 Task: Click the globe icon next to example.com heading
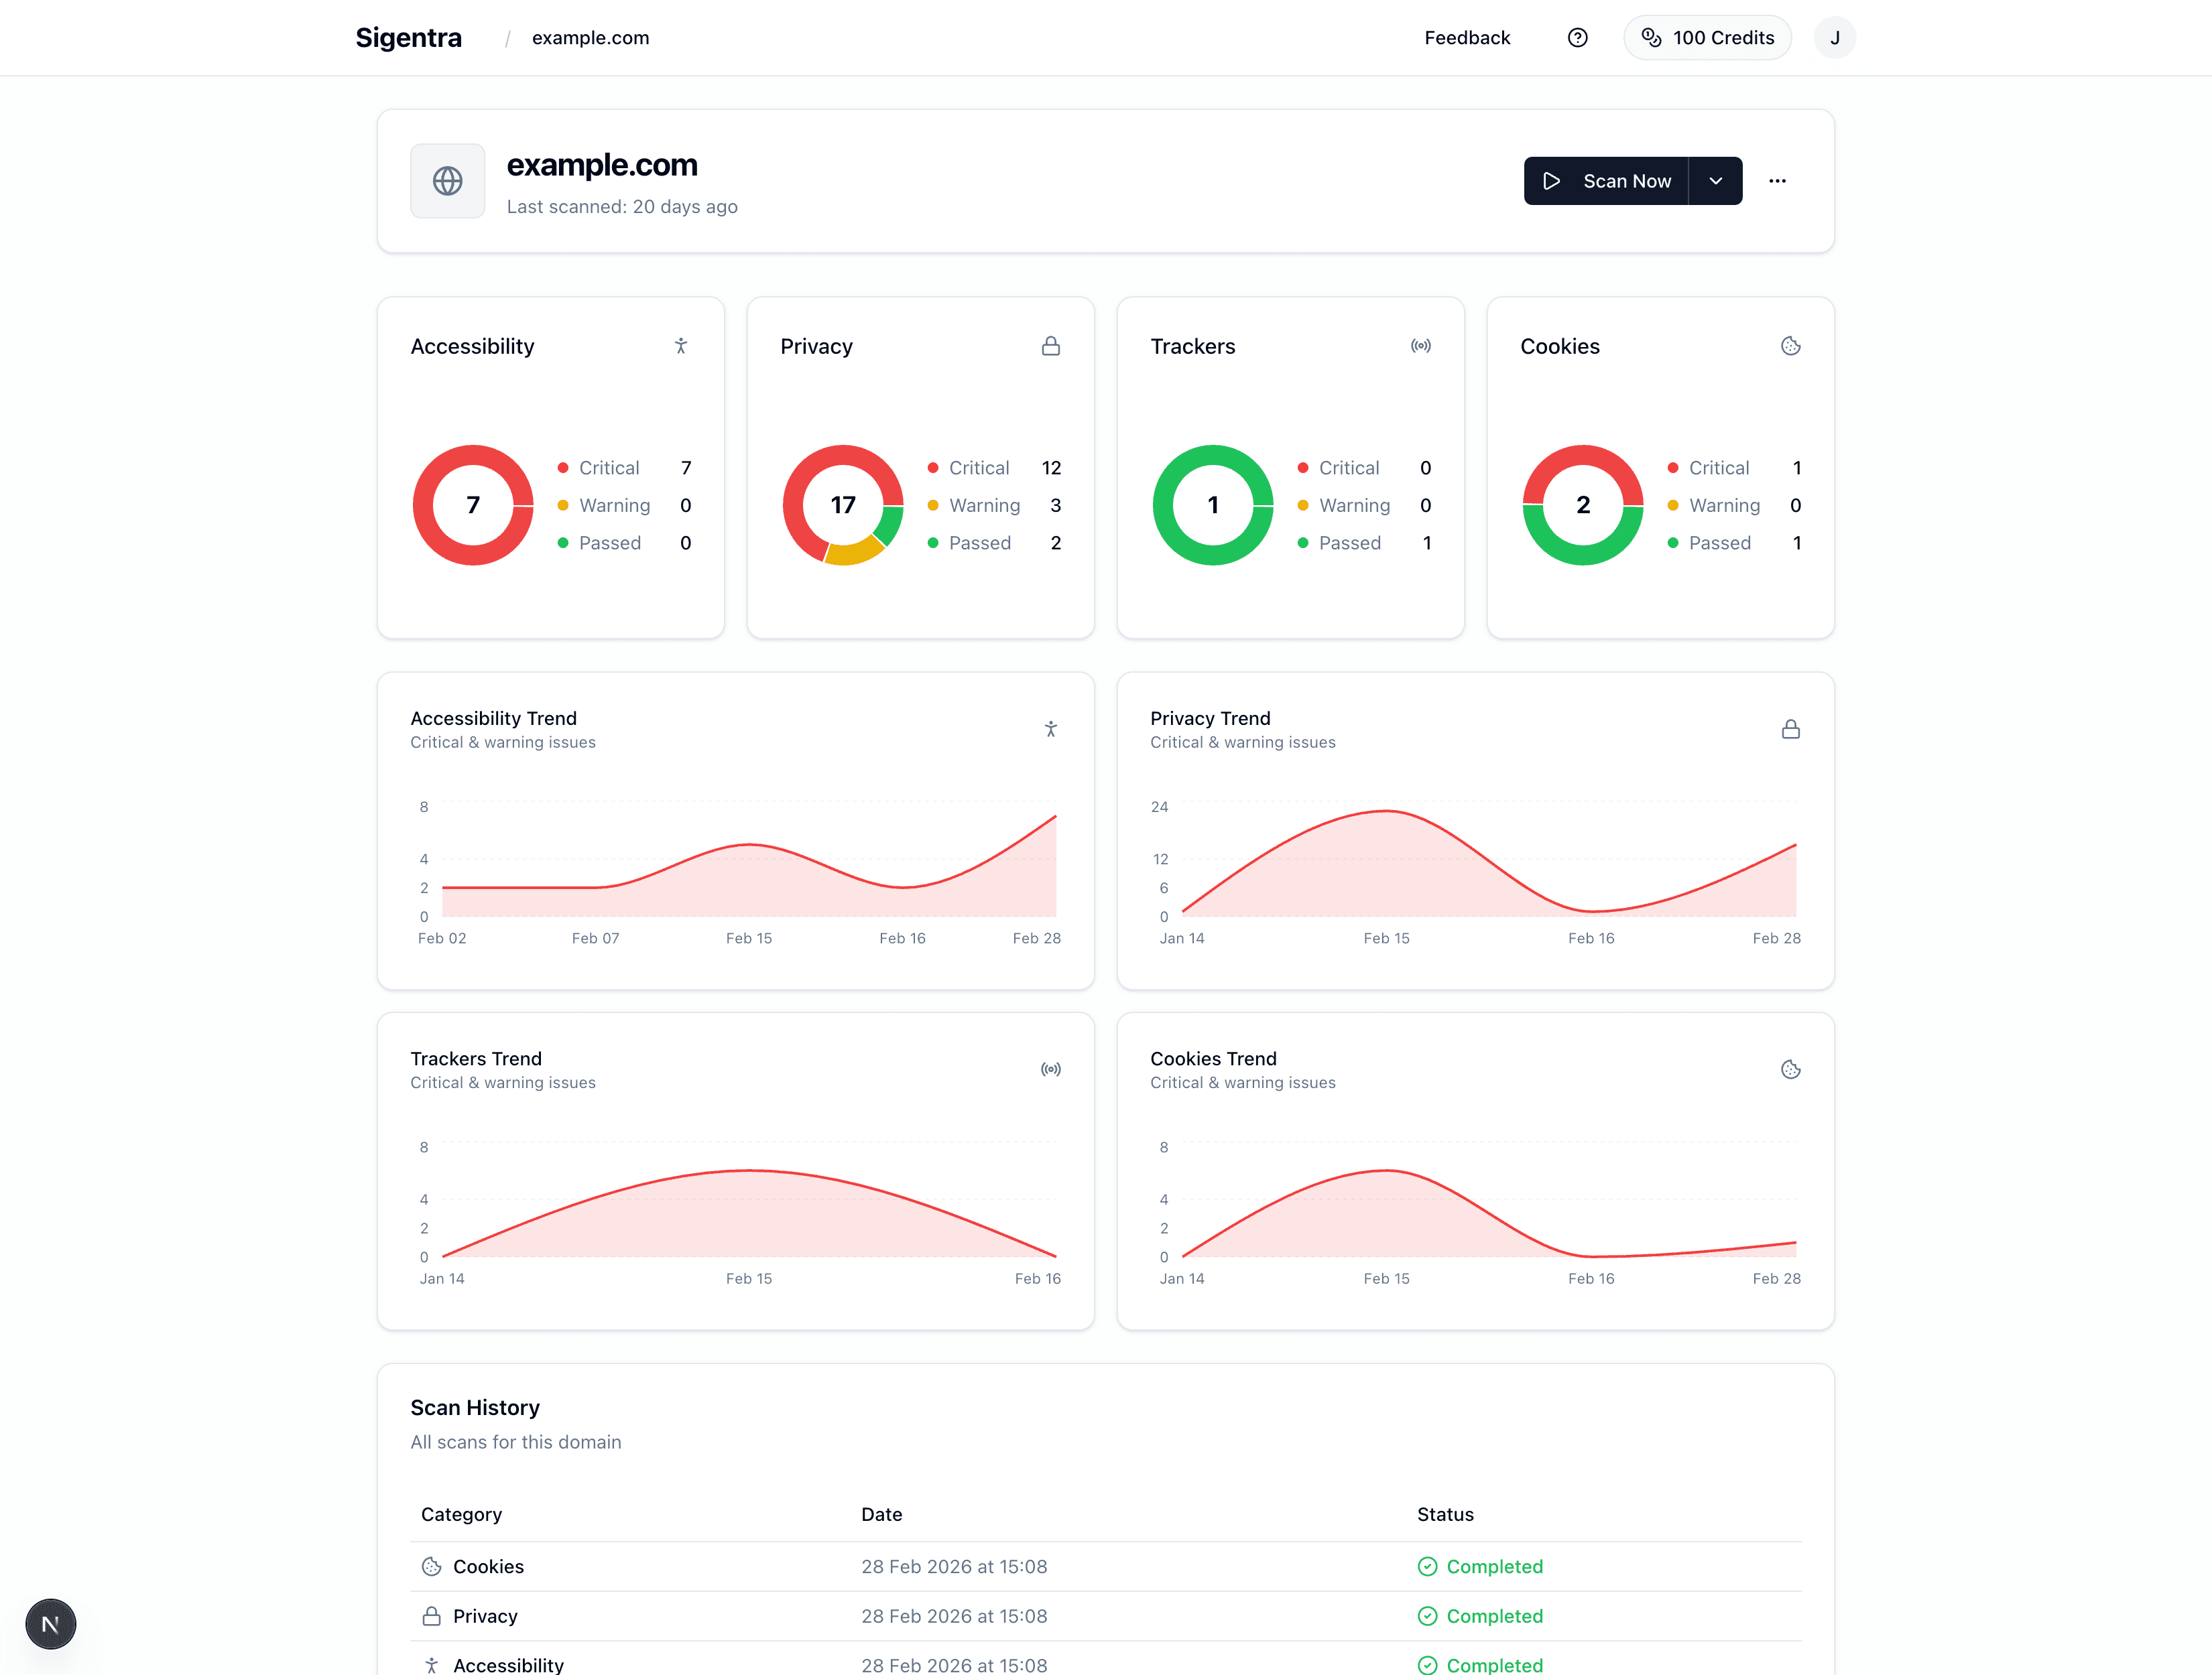pyautogui.click(x=447, y=181)
